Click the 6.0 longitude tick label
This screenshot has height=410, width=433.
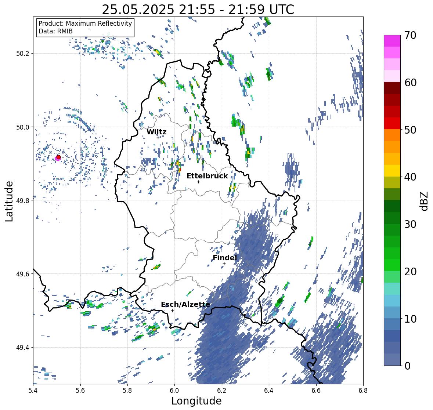(x=174, y=390)
